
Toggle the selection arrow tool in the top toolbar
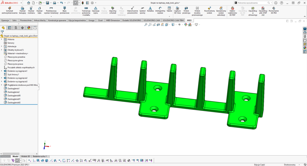pyautogui.click(x=76, y=3)
